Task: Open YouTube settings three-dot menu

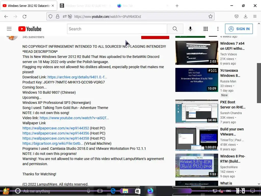Action: coord(218,29)
